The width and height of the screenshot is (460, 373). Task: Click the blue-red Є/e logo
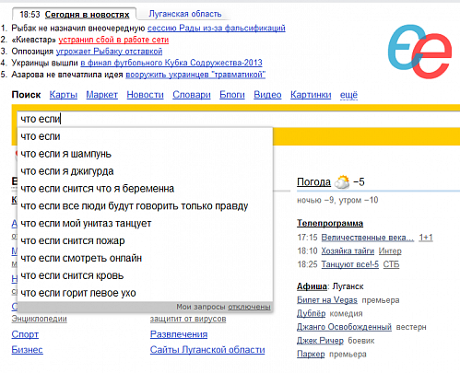tap(419, 52)
